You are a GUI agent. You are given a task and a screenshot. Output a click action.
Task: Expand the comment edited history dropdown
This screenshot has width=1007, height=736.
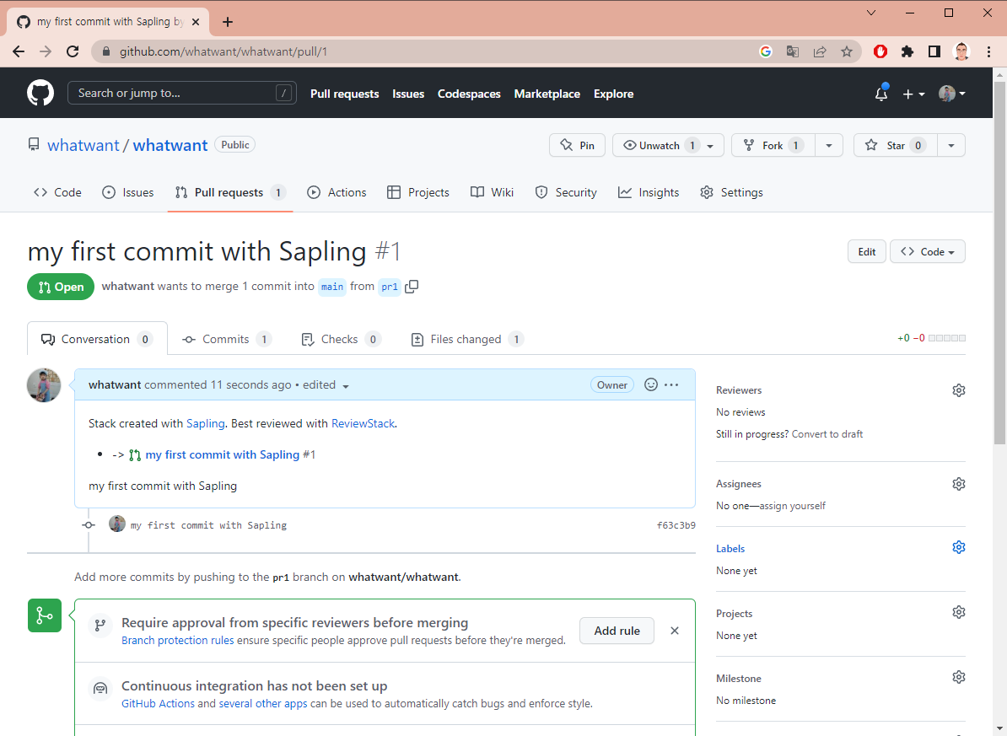pyautogui.click(x=346, y=386)
